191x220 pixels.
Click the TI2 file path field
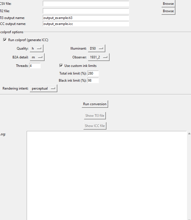tap(86, 11)
